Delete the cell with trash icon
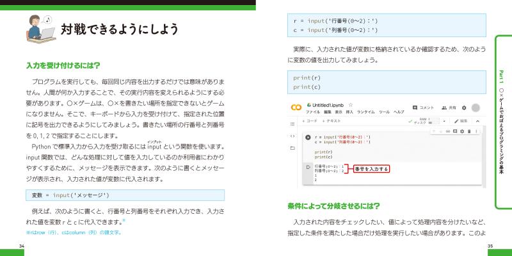 pos(469,131)
